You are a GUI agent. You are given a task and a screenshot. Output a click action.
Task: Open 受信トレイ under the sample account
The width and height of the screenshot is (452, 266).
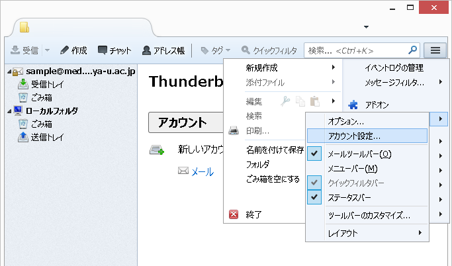[47, 84]
